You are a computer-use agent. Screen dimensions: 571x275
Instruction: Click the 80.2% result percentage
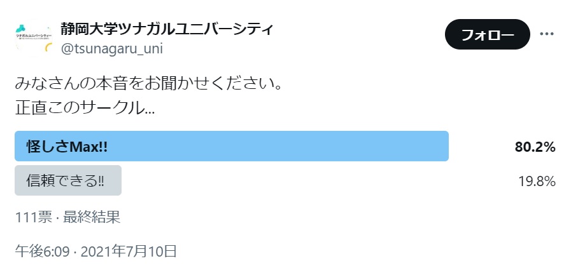535,147
